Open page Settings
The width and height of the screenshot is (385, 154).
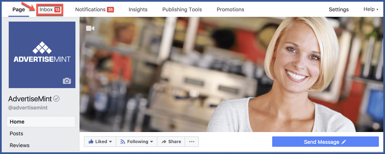[338, 9]
